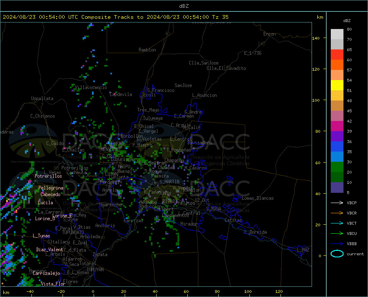Click the S_Francisco label
This screenshot has width=368, height=297.
pos(161,90)
